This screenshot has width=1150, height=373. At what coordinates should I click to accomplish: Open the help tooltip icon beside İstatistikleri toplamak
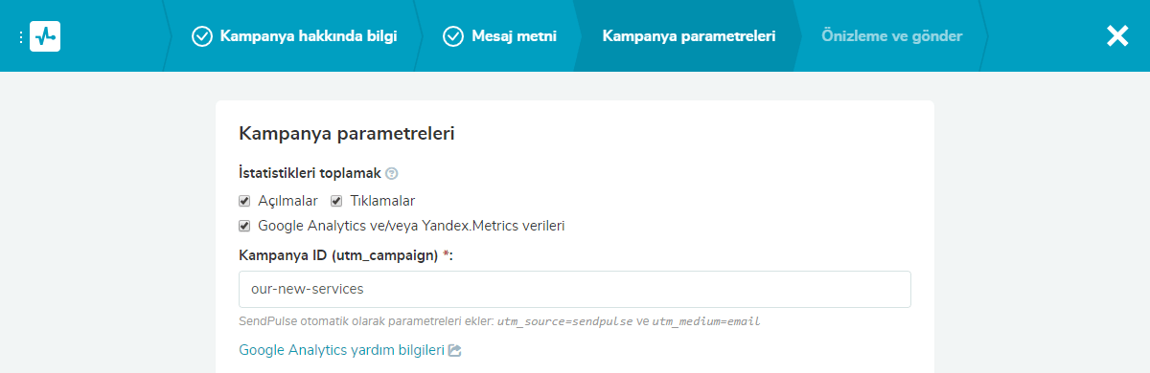(x=391, y=174)
